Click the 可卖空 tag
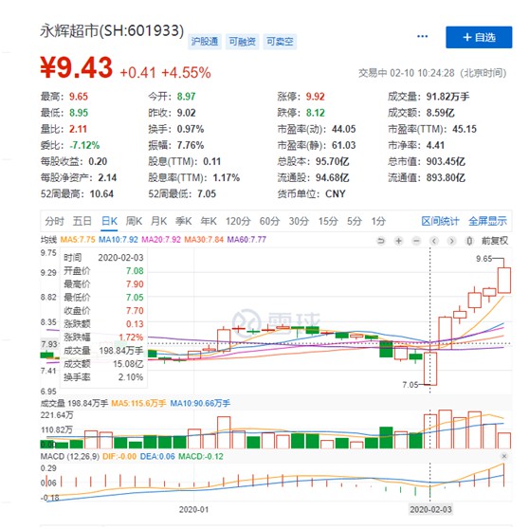Image resolution: width=529 pixels, height=529 pixels. point(280,42)
